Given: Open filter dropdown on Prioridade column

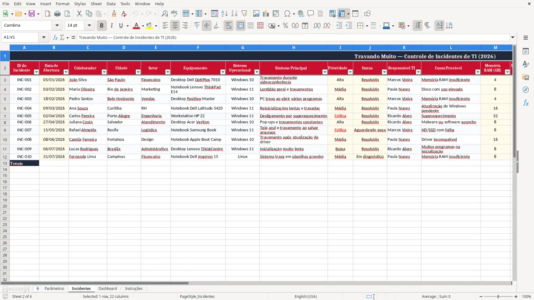Looking at the screenshot, I should tap(350, 72).
